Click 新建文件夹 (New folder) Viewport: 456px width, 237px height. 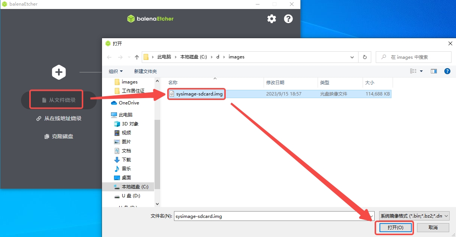click(145, 71)
